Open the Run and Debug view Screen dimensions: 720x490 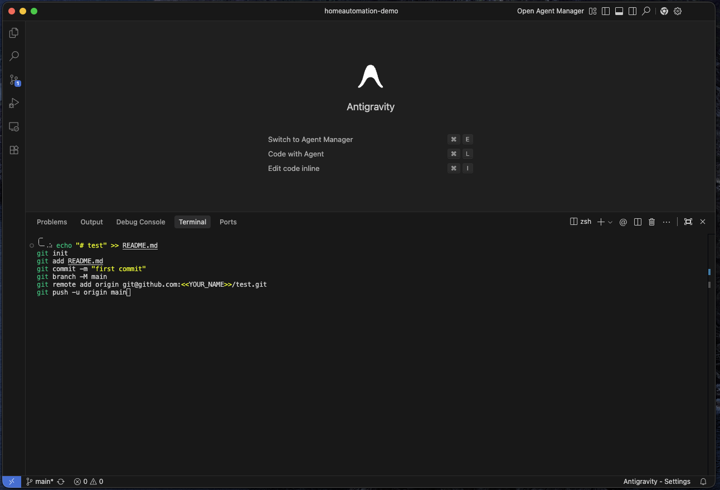click(x=14, y=103)
